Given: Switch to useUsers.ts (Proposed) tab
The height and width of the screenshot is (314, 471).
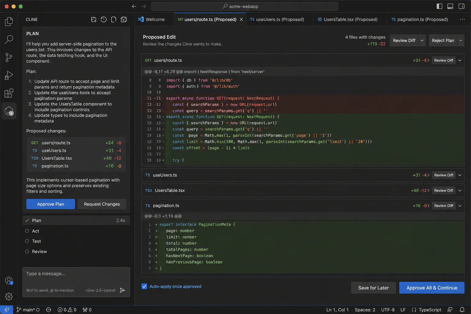Looking at the screenshot, I should [x=280, y=19].
